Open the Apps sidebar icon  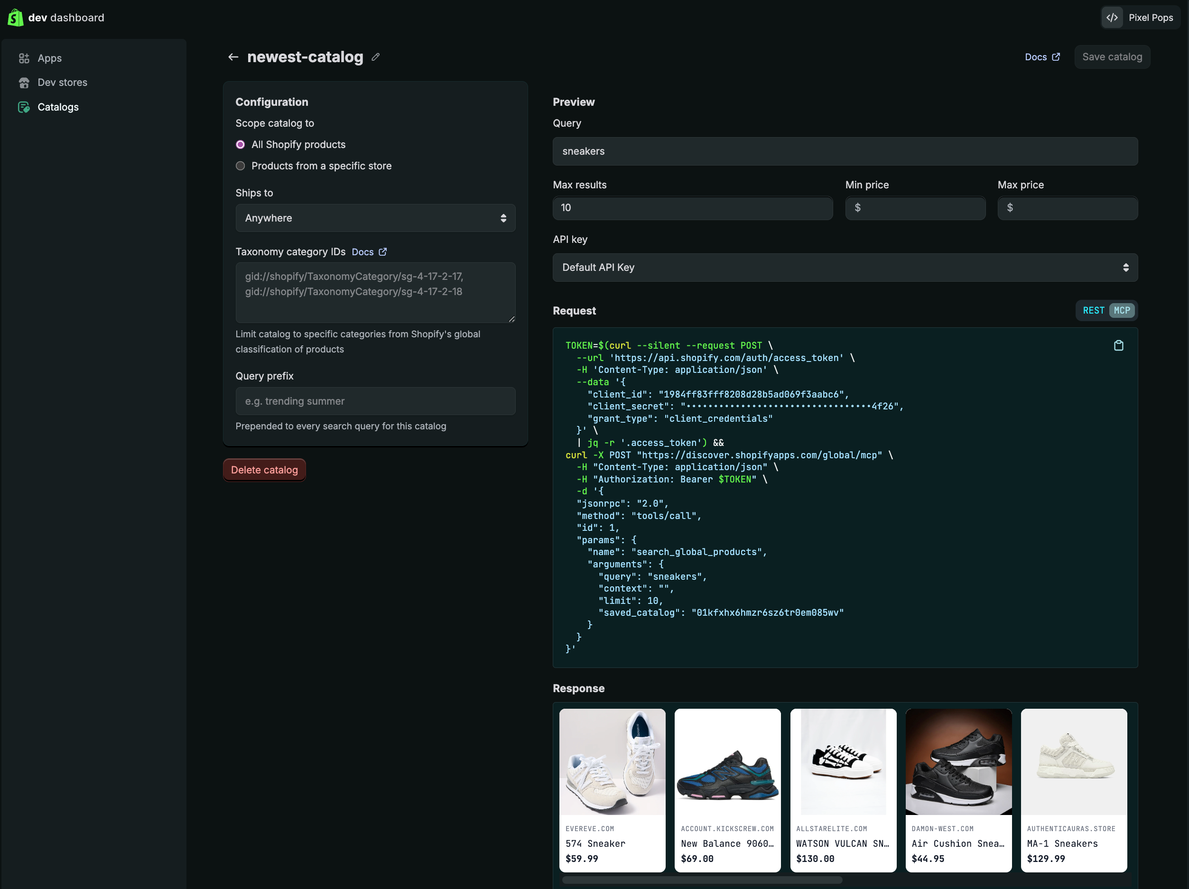24,58
